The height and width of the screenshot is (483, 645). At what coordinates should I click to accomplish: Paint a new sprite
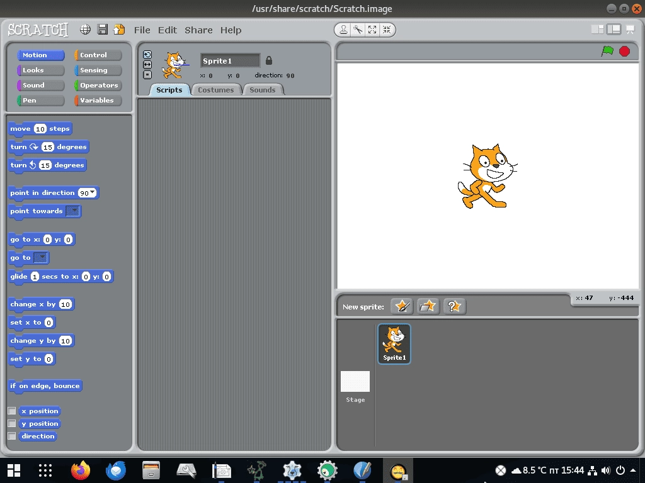(402, 306)
